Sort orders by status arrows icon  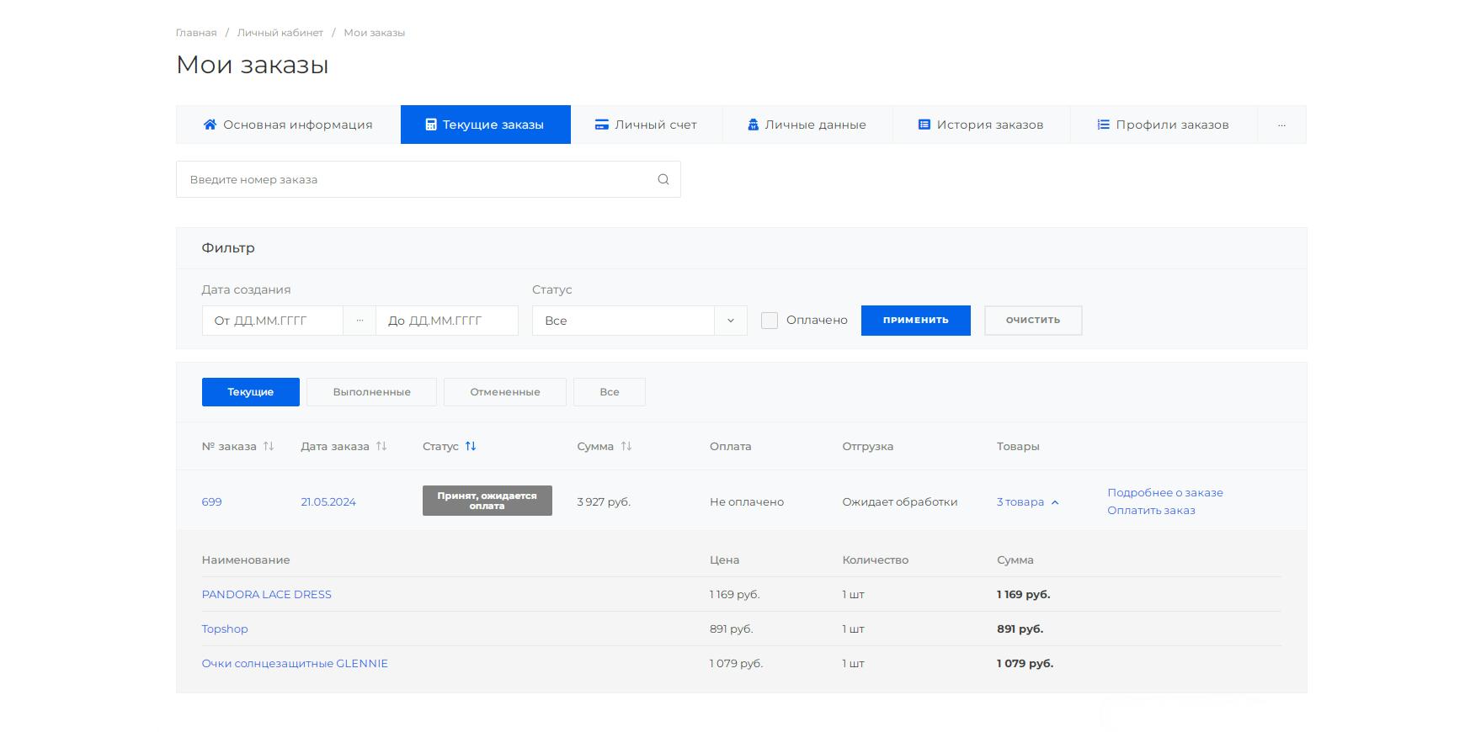(471, 446)
